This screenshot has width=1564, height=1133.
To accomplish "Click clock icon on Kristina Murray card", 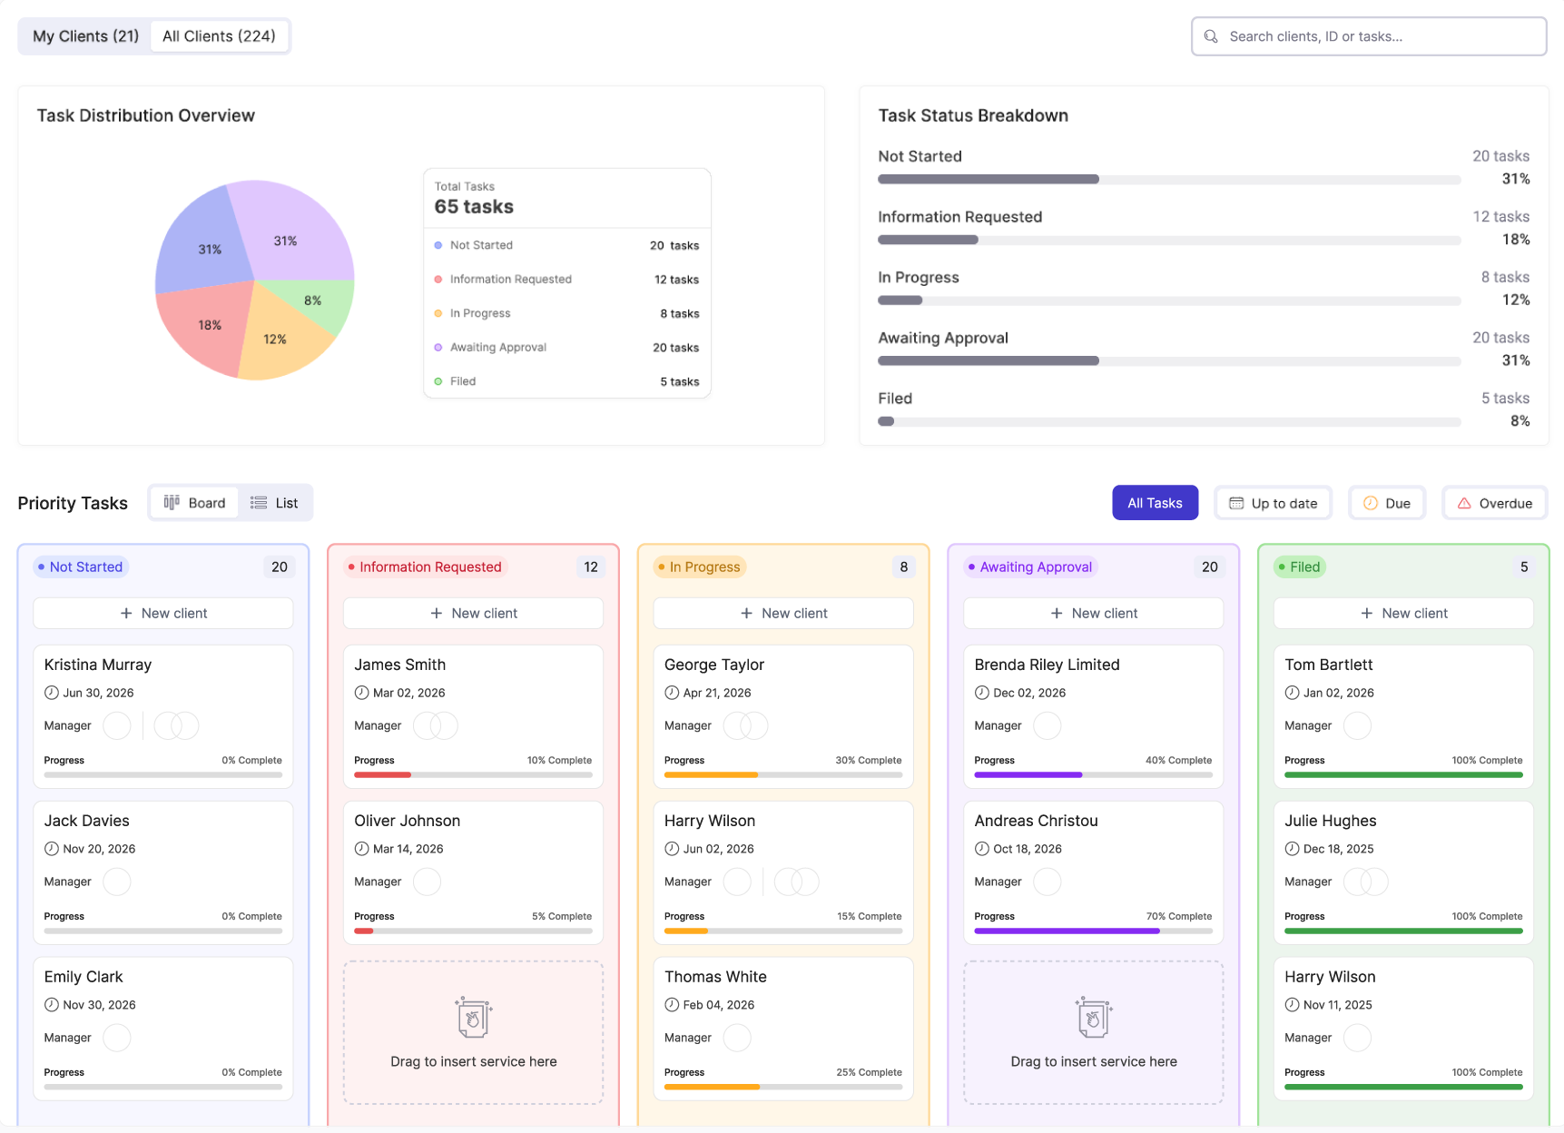I will click(52, 693).
